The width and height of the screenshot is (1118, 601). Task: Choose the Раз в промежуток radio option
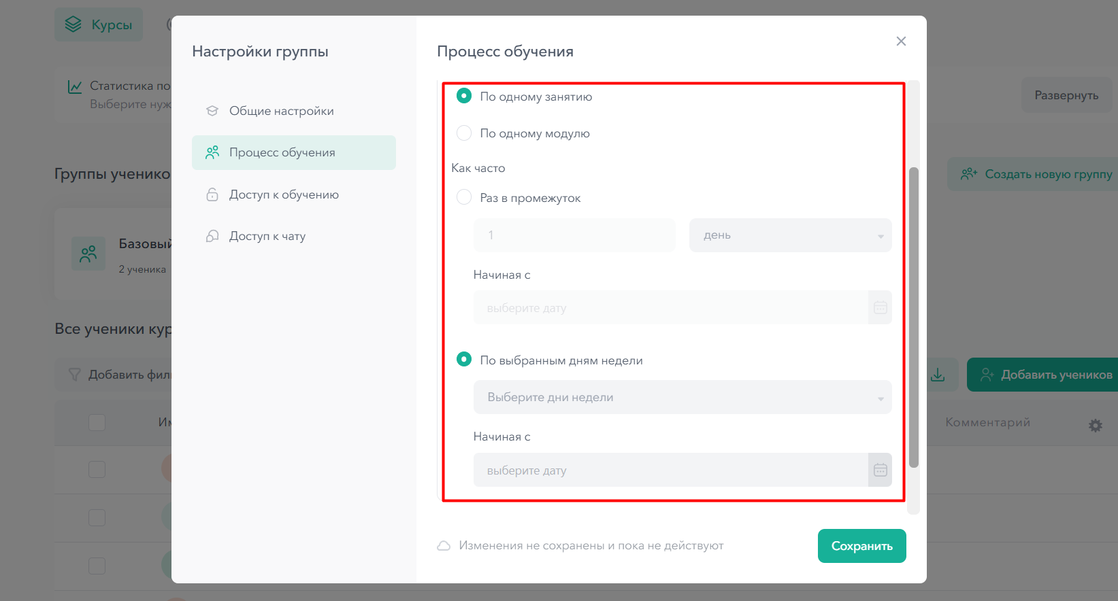pos(464,198)
